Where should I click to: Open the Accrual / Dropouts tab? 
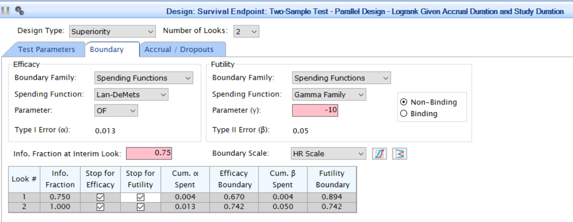coord(179,50)
